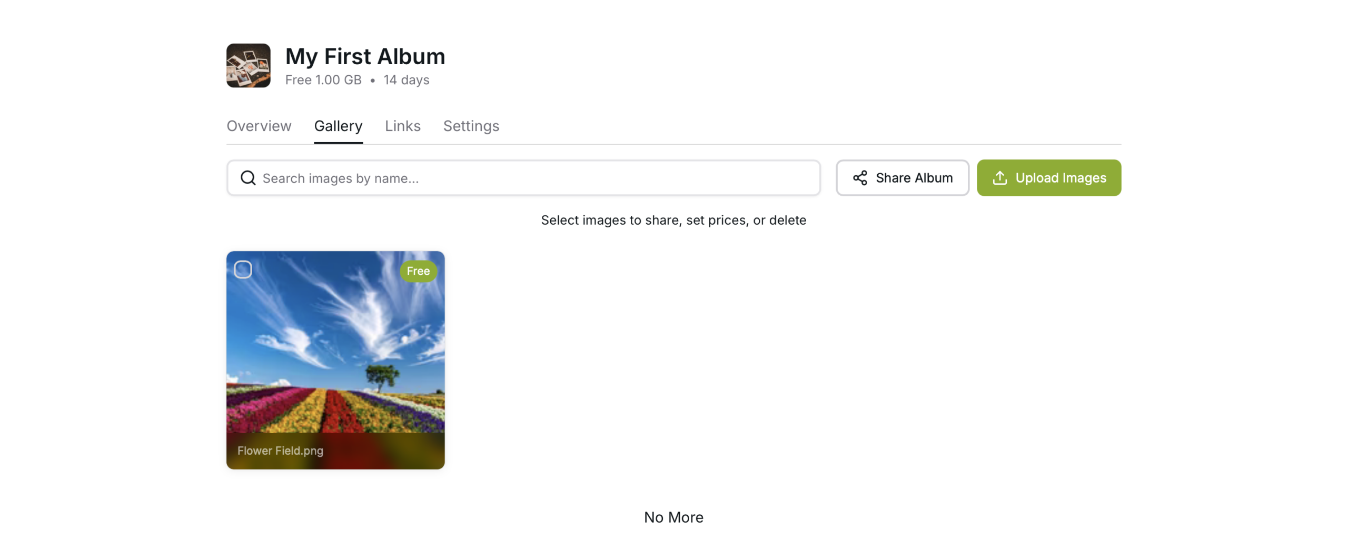Tick the Flower Field image checkbox

coord(243,269)
